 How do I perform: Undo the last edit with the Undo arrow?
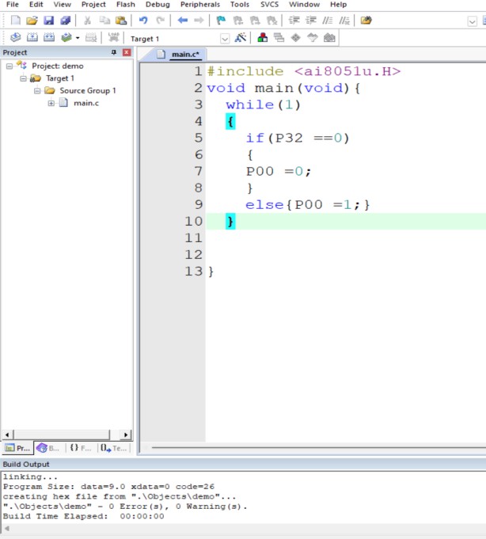[143, 21]
